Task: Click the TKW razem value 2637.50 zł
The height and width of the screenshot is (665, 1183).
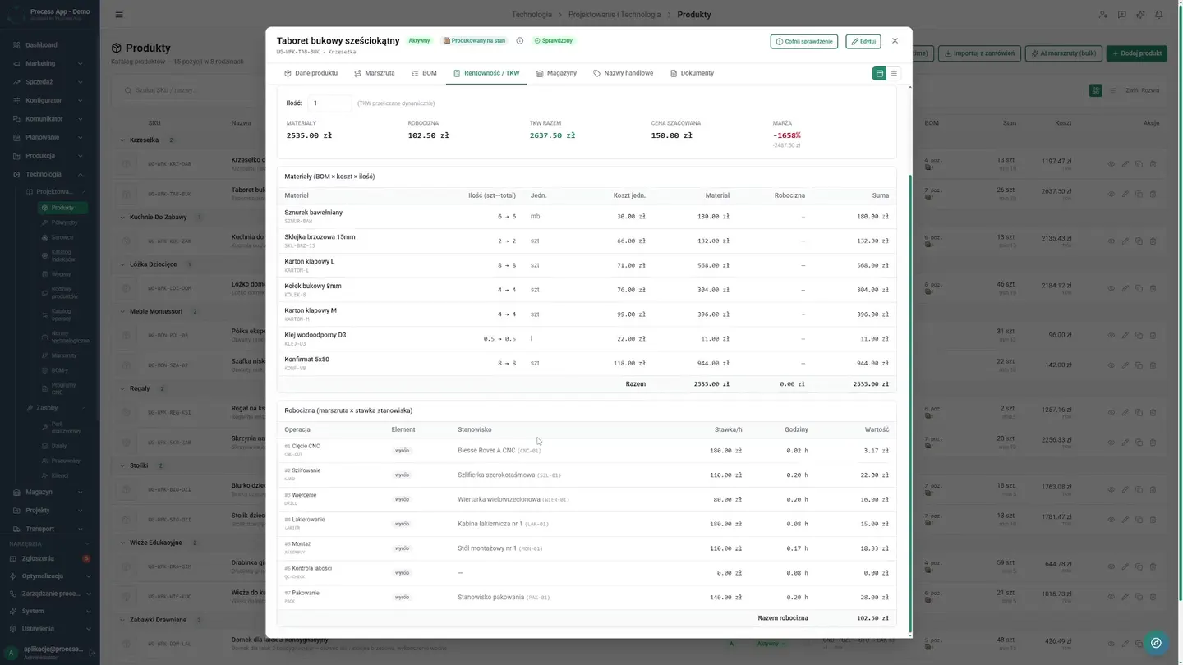Action: coord(552,135)
